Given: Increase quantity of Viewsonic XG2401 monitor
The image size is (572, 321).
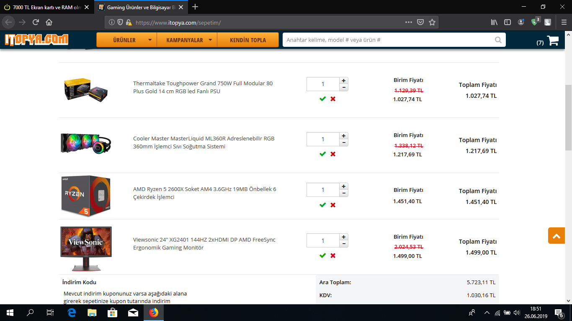Looking at the screenshot, I should pyautogui.click(x=344, y=237).
